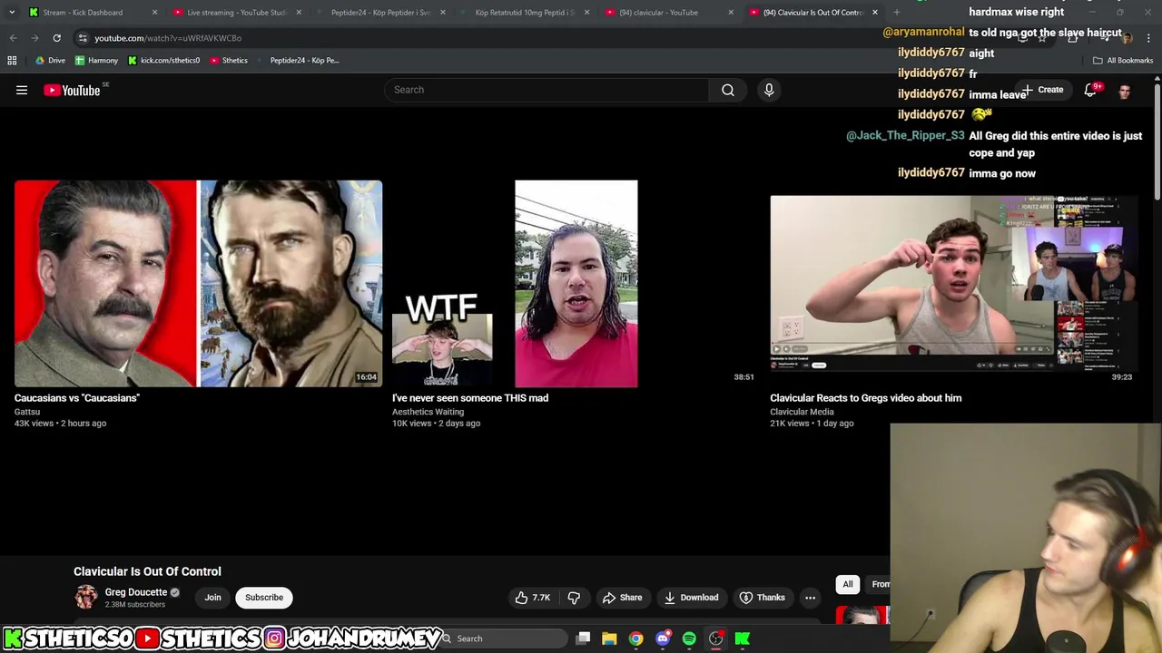
Task: Click the 'Clavicular Is Out Of Control' video title
Action: [x=147, y=571]
